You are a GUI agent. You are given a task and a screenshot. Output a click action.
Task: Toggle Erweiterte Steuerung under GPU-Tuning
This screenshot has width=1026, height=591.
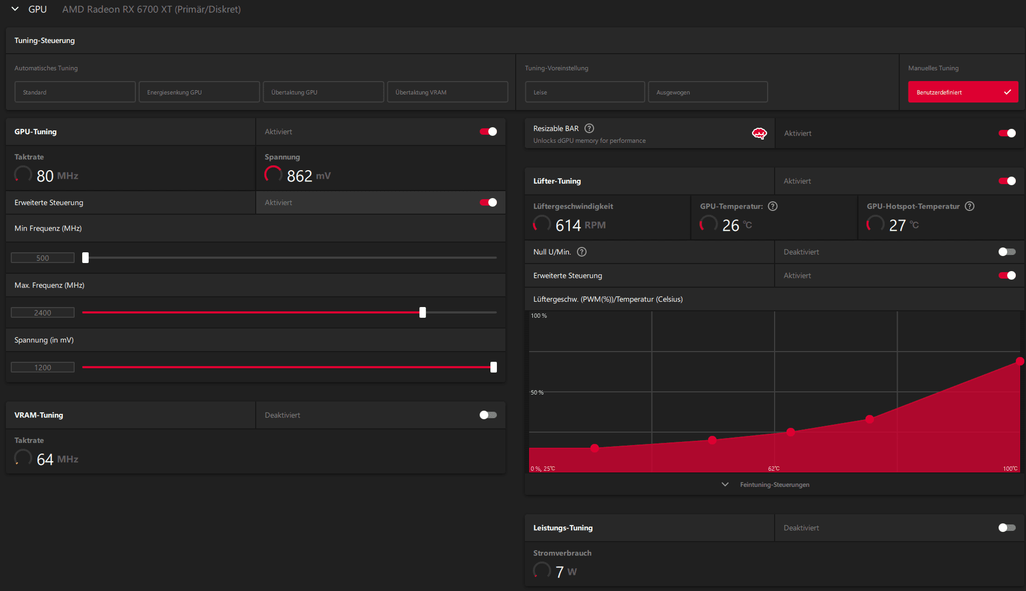pos(488,202)
